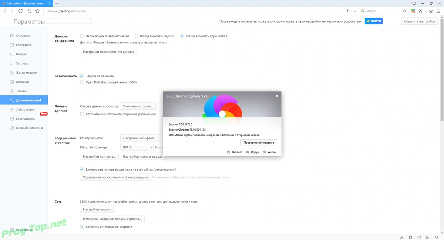
Task: Open Основные settings section
Action: [23, 36]
